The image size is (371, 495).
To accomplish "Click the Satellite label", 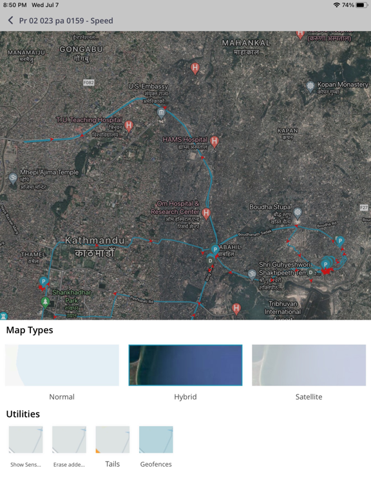I will tap(309, 397).
